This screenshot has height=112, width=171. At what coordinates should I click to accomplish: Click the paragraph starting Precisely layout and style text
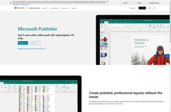tap(126, 103)
